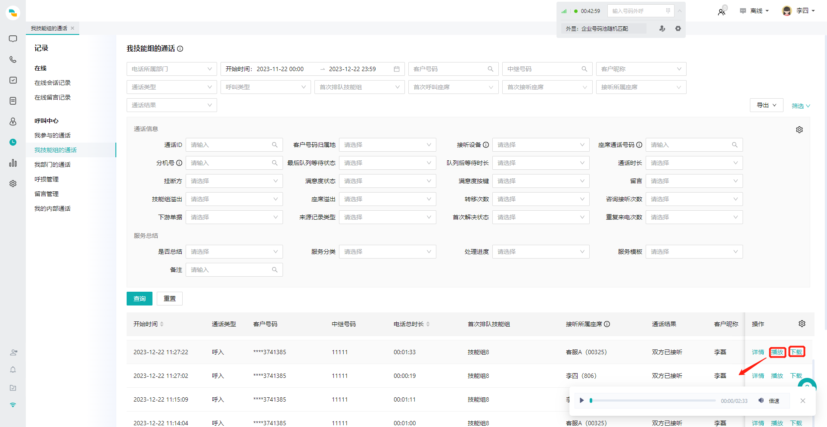Click 下载 for the 11:27:22 call
Screen dimensions: 827x427
(796, 352)
